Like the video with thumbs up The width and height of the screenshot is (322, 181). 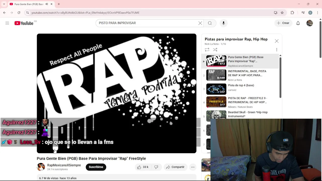point(143,167)
